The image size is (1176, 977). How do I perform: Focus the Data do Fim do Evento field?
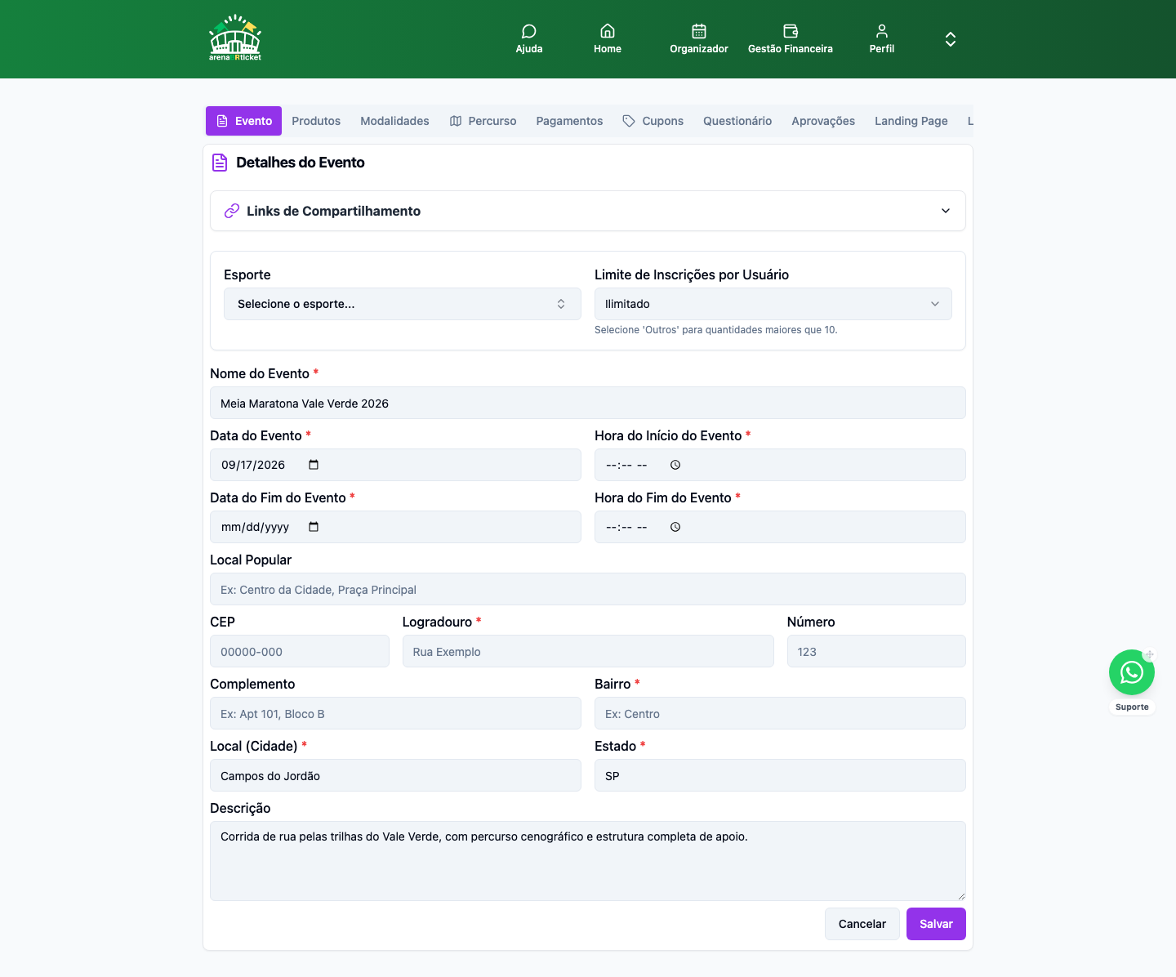coord(395,527)
